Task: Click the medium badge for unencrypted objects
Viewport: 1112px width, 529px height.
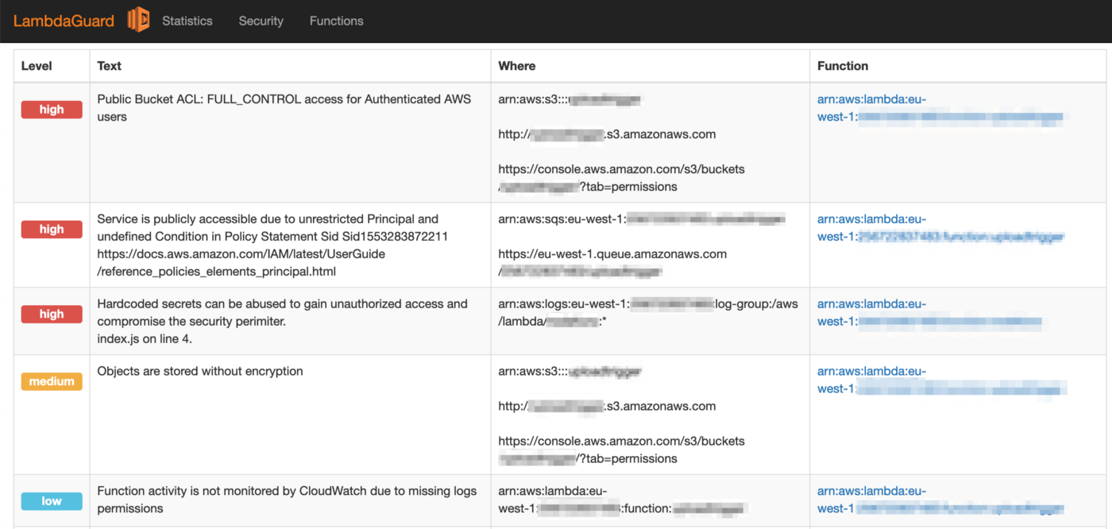Action: coord(52,382)
